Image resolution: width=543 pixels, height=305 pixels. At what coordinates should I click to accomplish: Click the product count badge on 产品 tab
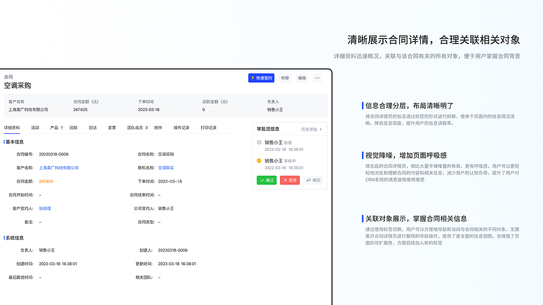tap(61, 127)
